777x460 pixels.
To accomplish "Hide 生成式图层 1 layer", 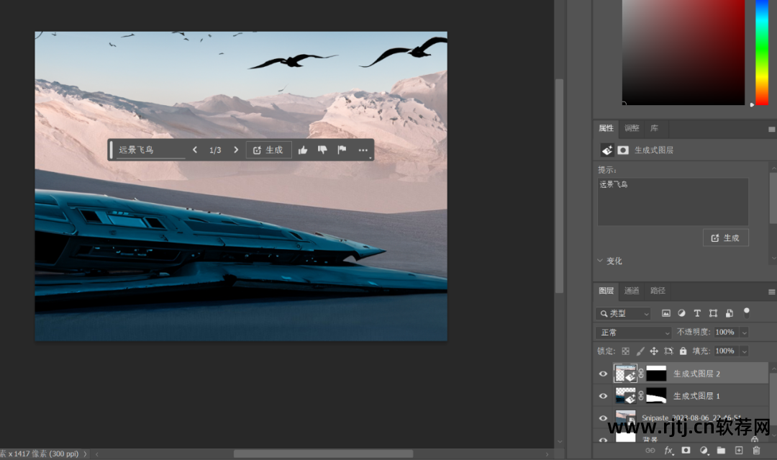I will click(603, 396).
